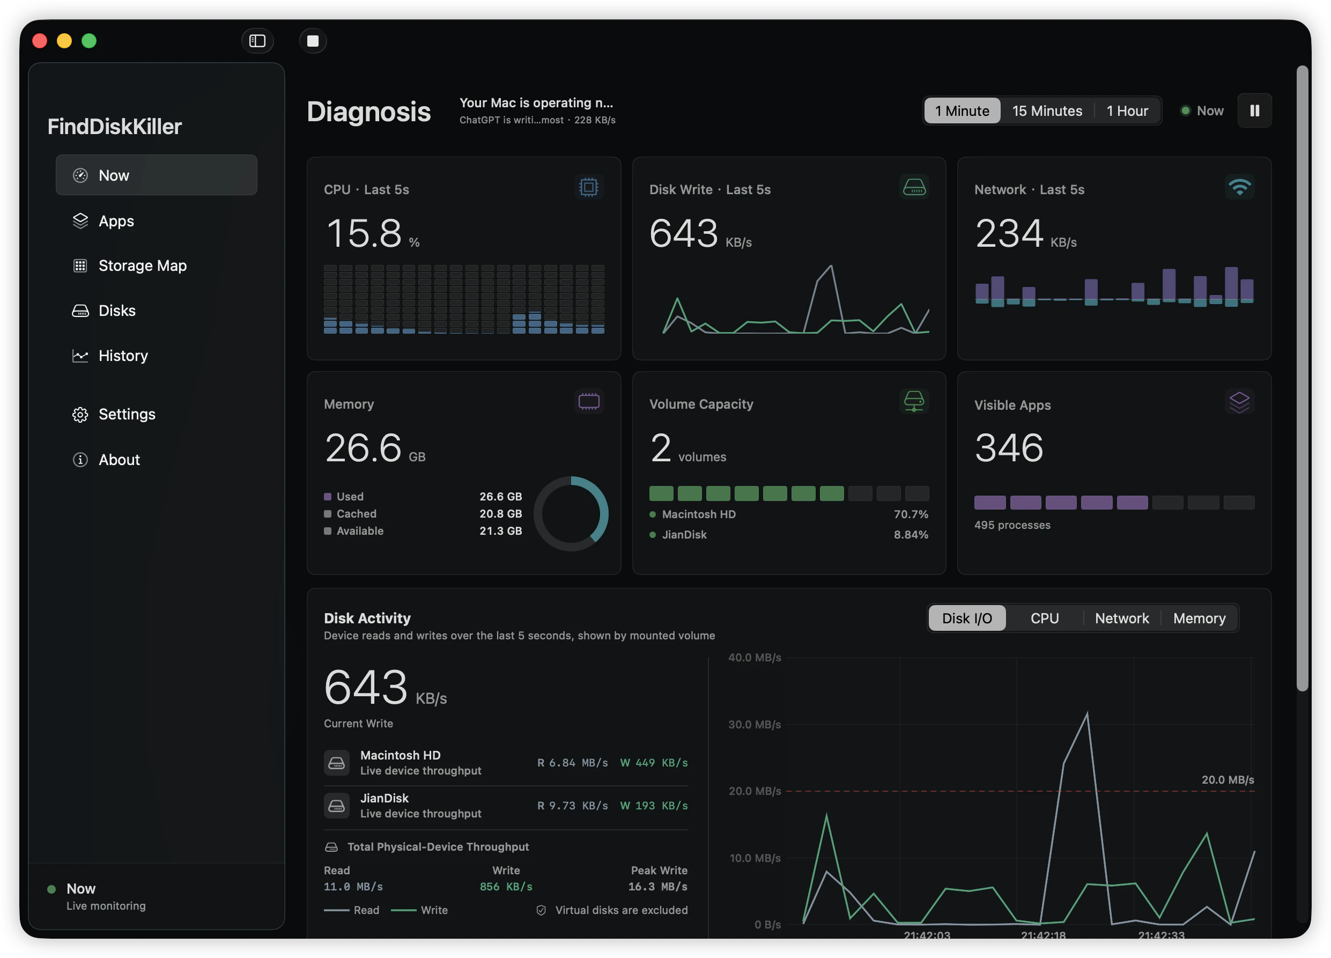Click the Peak Write 16.3 MB/s value
This screenshot has height=958, width=1331.
coord(657,886)
